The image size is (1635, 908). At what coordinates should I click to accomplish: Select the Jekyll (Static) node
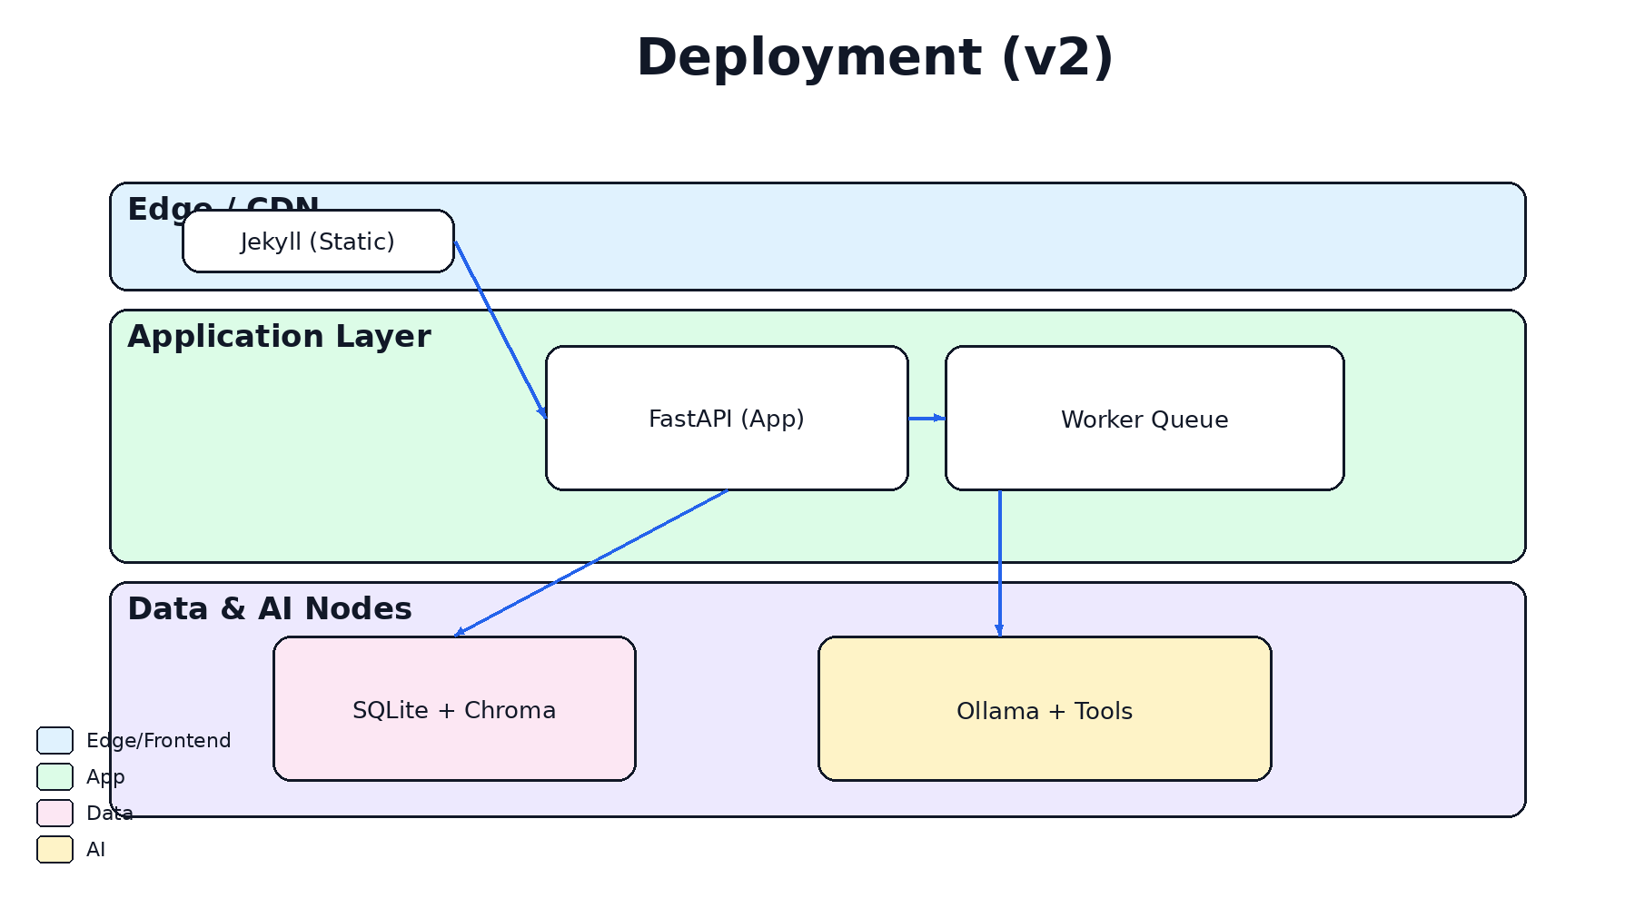pyautogui.click(x=318, y=241)
